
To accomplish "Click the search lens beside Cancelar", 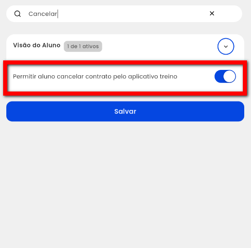I will pyautogui.click(x=18, y=14).
